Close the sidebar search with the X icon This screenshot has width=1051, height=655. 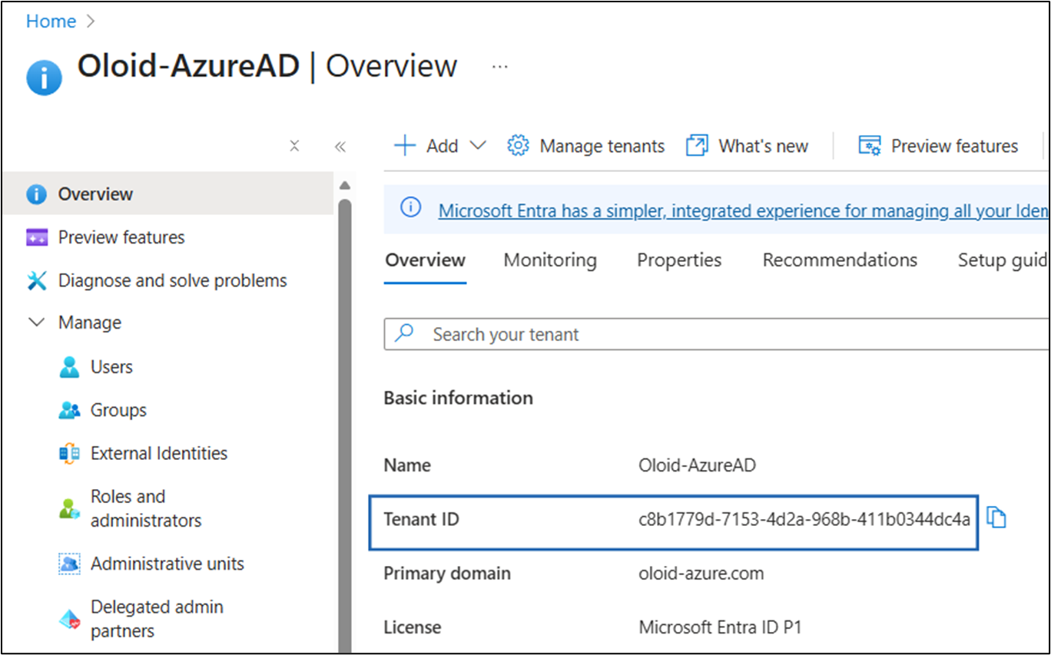294,146
